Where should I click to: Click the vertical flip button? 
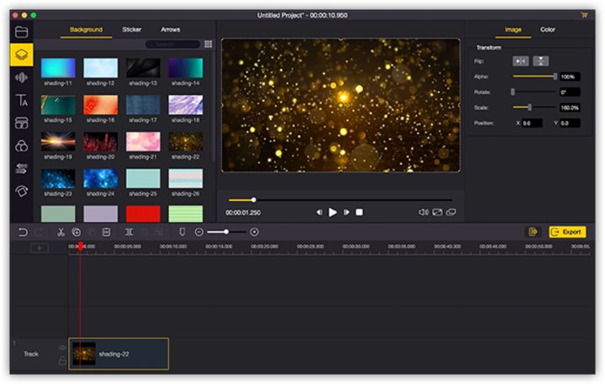coord(540,61)
